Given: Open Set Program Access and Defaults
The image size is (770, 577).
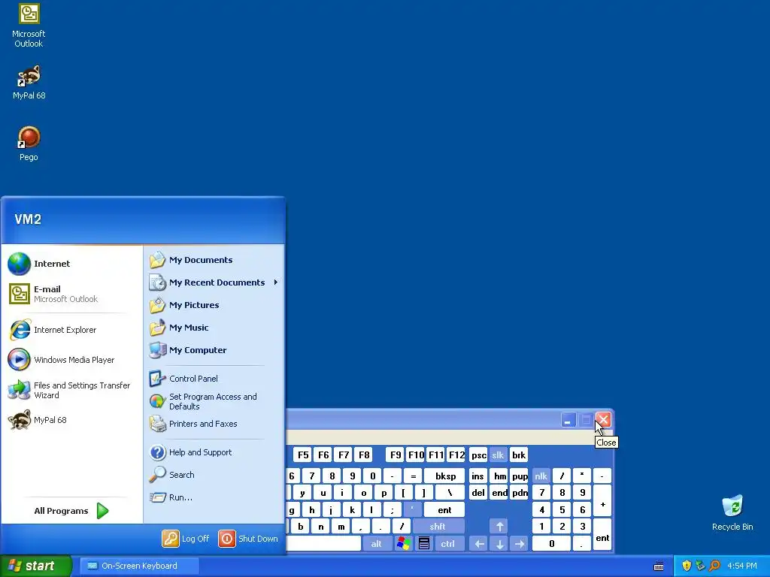Looking at the screenshot, I should coord(214,401).
